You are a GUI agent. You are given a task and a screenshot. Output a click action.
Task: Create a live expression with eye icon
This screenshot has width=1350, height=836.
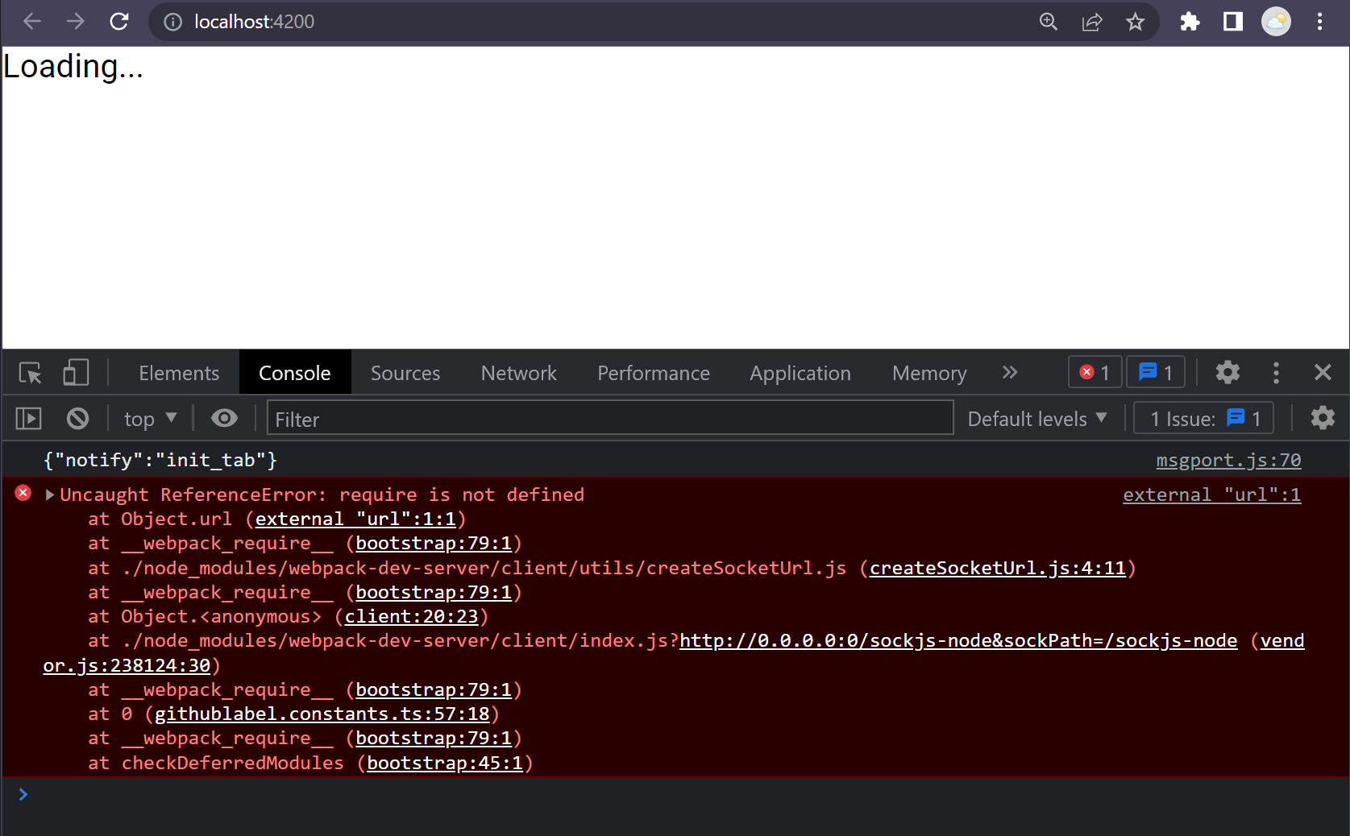(x=224, y=418)
